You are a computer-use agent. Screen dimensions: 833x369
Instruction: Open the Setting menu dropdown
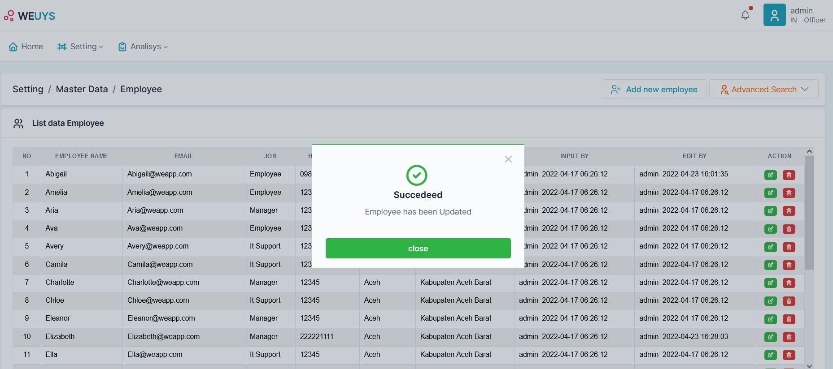point(80,47)
